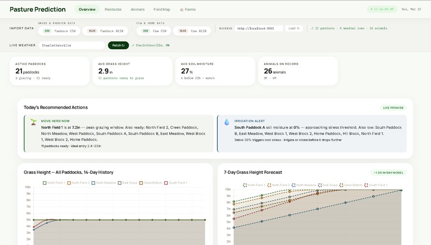431x245 pixels.
Task: Click CSV badge on Paddock CSV button
Action: pos(47,31)
